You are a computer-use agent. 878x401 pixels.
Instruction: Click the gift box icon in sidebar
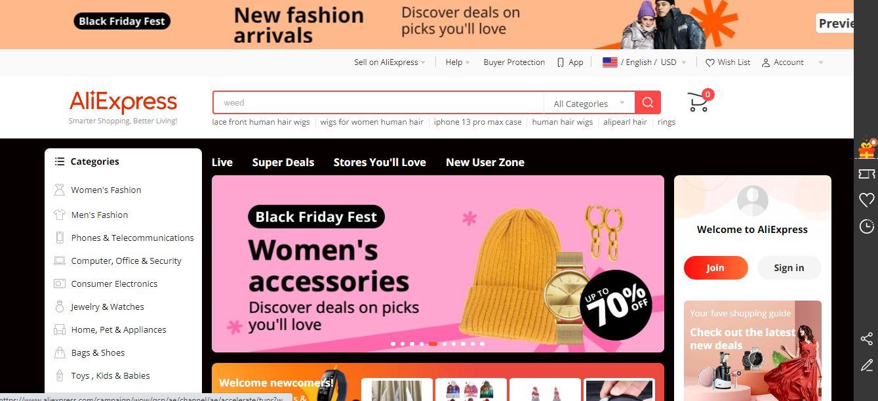click(x=866, y=148)
